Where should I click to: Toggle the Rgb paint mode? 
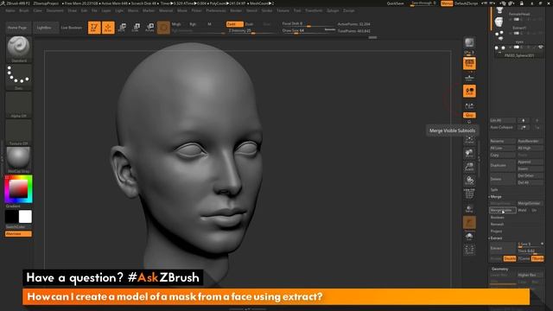click(193, 24)
